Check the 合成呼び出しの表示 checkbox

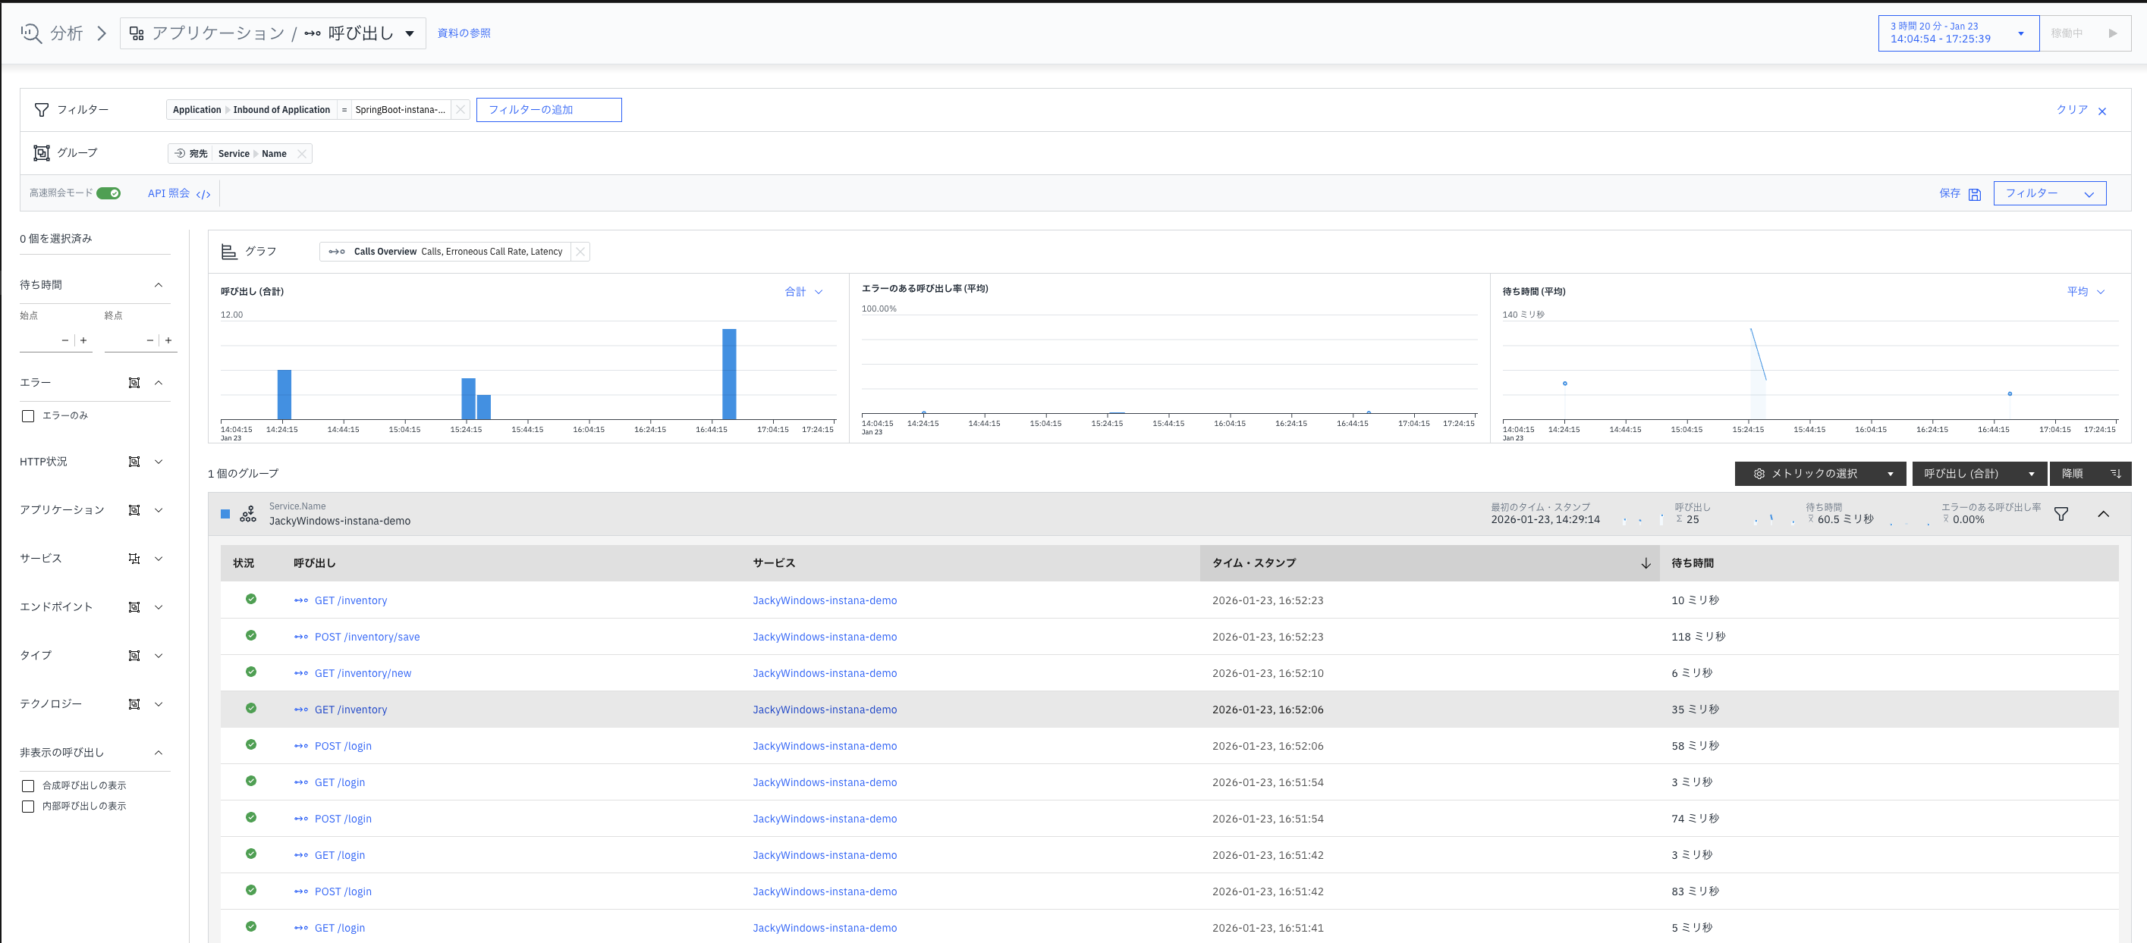pyautogui.click(x=27, y=785)
